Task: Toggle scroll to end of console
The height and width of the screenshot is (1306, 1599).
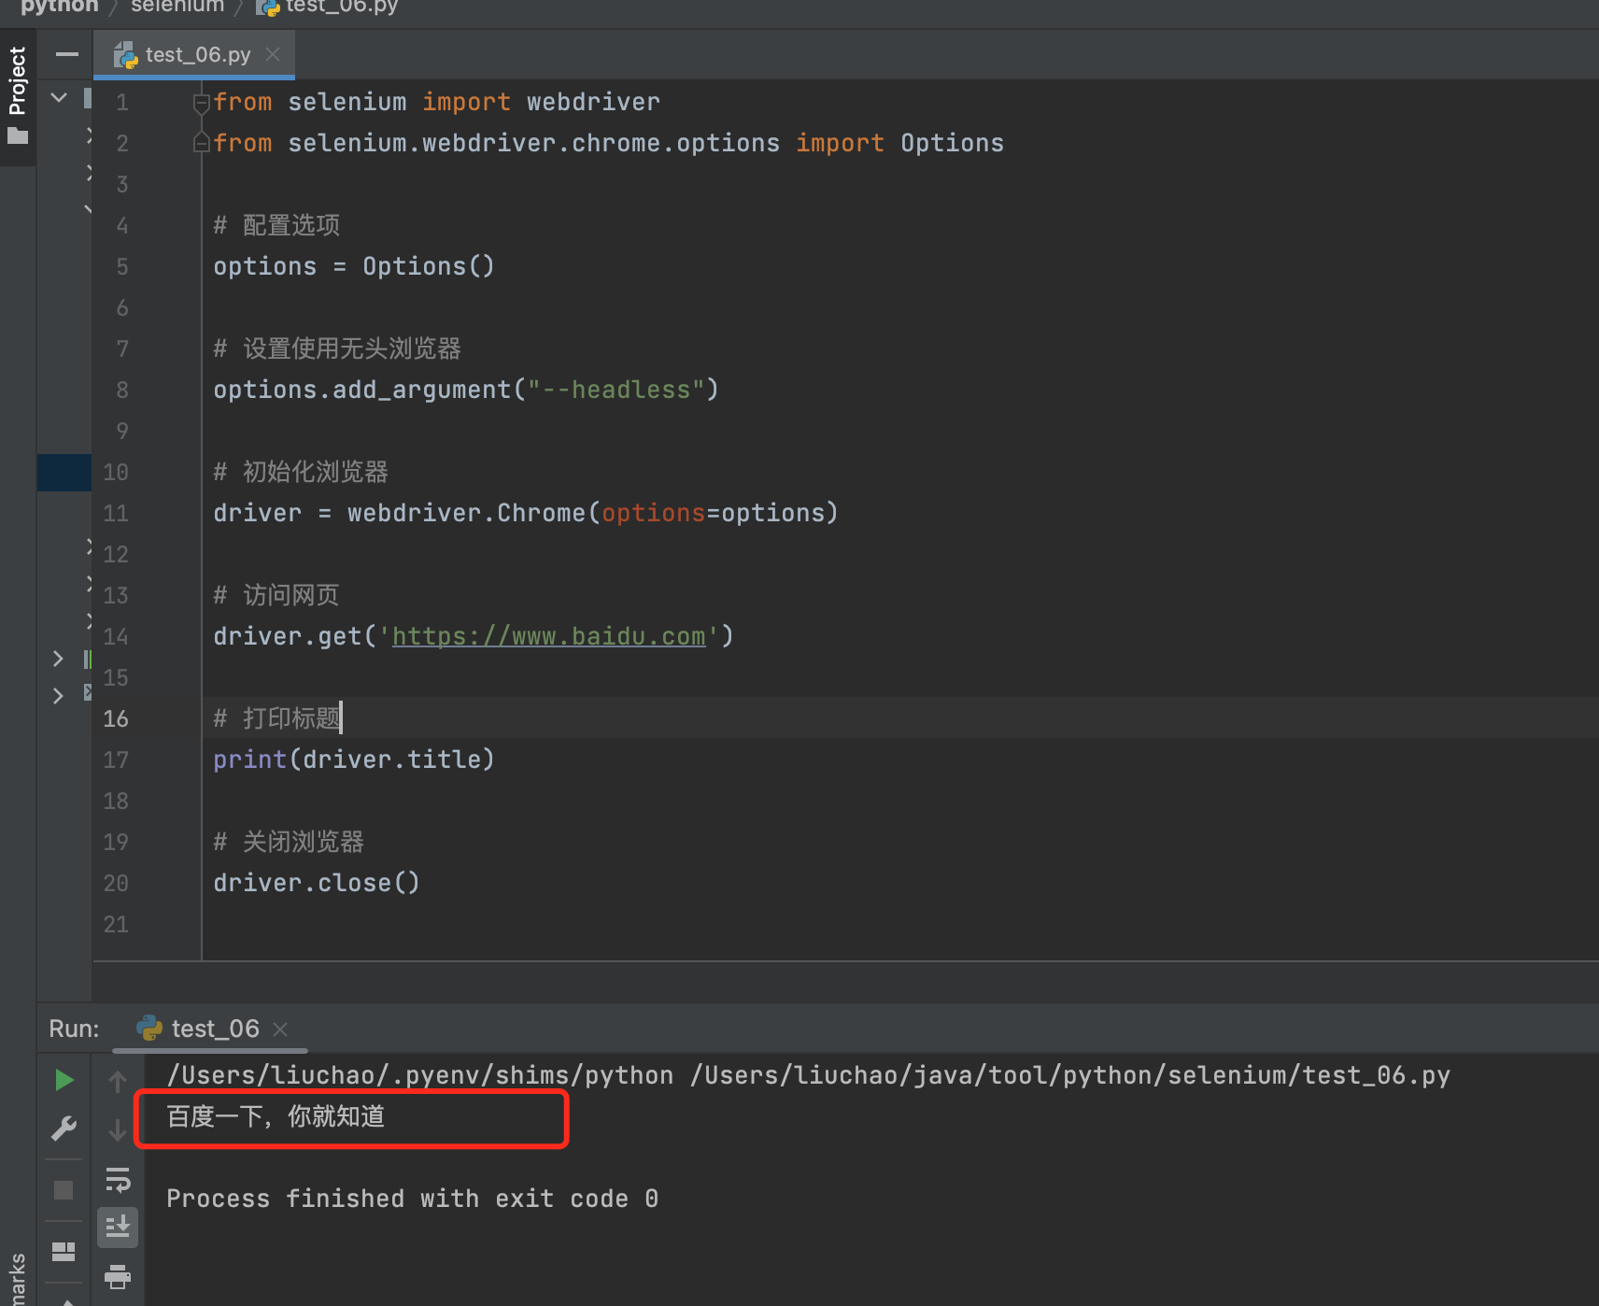Action: coord(118,1227)
